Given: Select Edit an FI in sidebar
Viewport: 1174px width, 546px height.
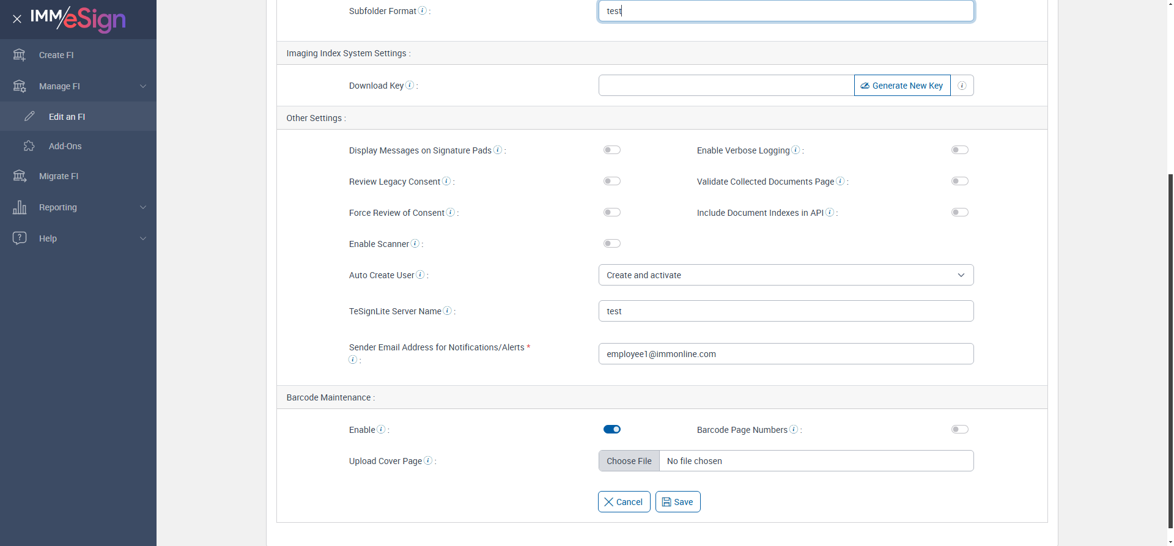Looking at the screenshot, I should [x=67, y=117].
